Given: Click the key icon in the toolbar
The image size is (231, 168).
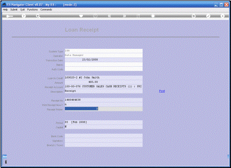Looking at the screenshot, I should pos(9,16).
